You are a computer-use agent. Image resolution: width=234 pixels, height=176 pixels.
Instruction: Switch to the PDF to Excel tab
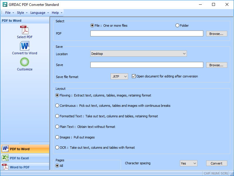(x=25, y=158)
